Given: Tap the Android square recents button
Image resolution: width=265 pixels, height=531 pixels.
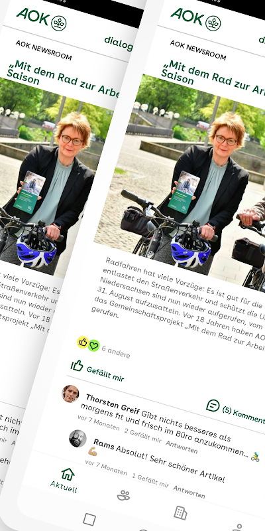Looking at the screenshot, I should (x=89, y=519).
